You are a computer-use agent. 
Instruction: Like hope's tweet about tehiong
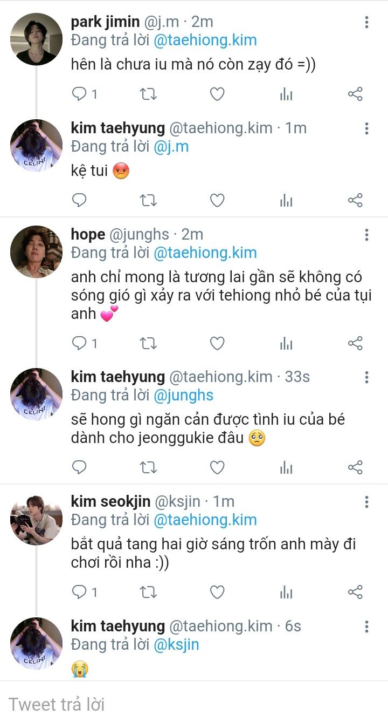tap(217, 343)
